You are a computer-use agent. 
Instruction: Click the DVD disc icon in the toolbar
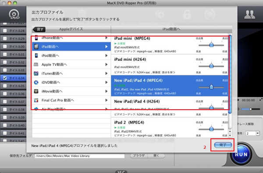[x=14, y=14]
